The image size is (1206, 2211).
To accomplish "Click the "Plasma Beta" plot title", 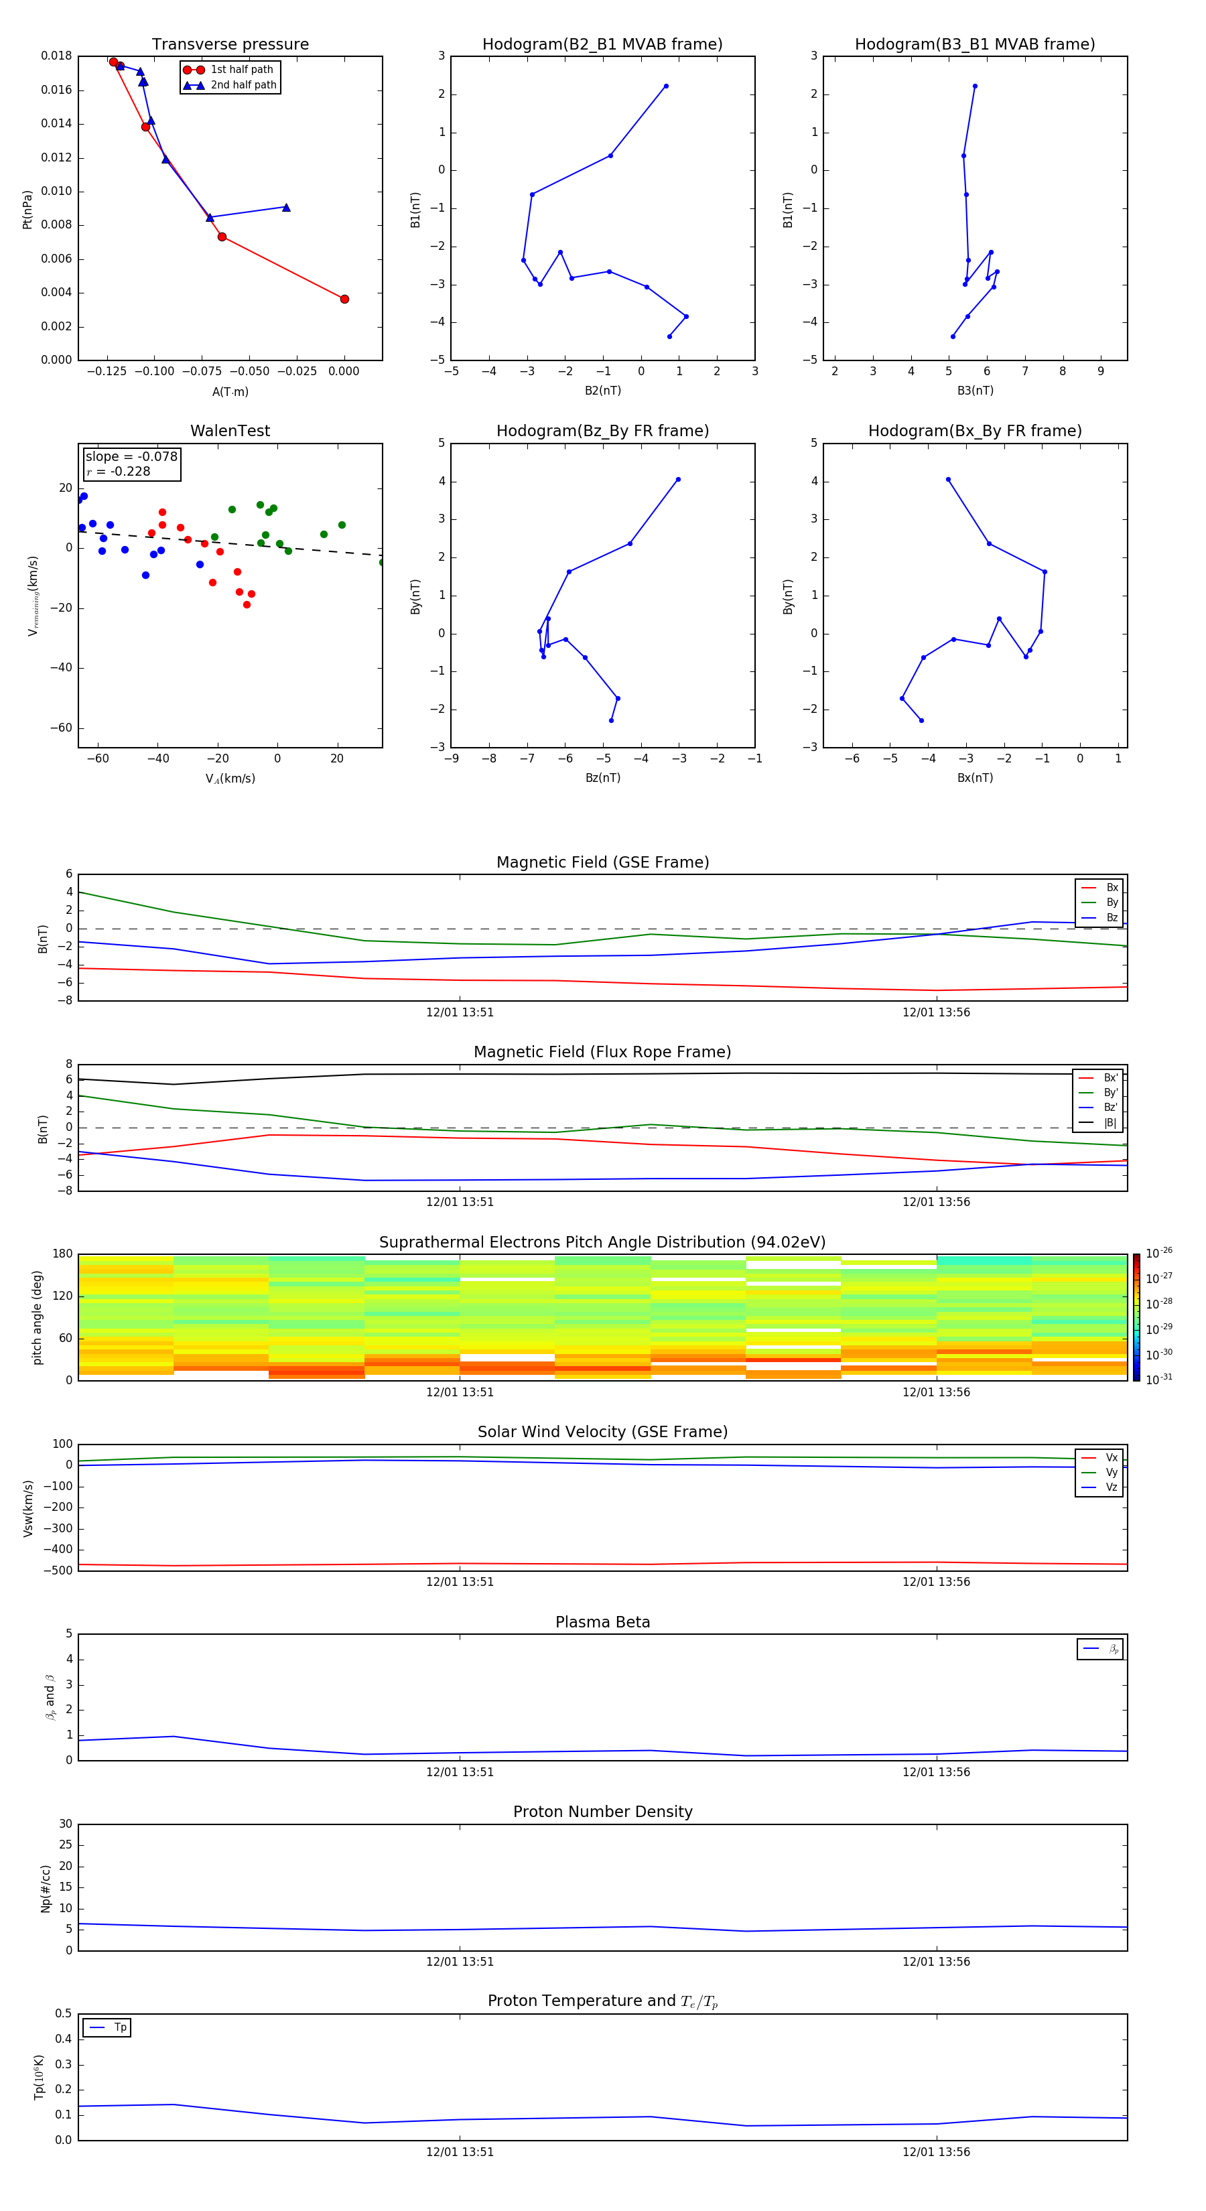I will [602, 1622].
